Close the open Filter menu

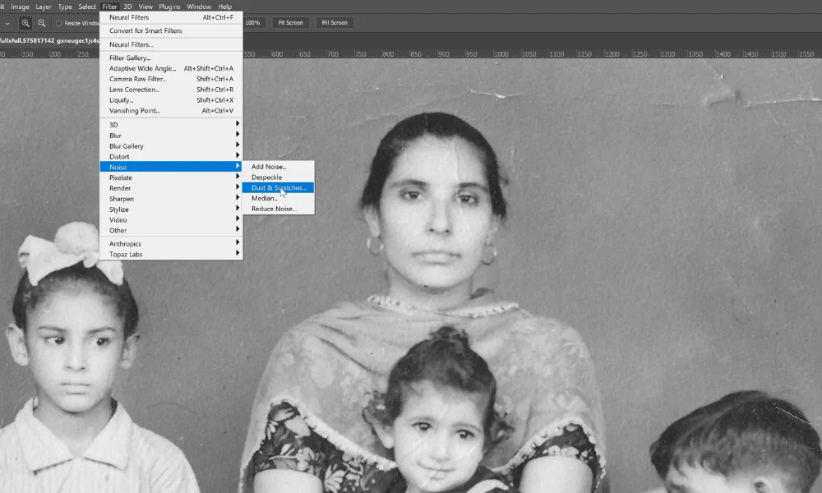pos(109,7)
